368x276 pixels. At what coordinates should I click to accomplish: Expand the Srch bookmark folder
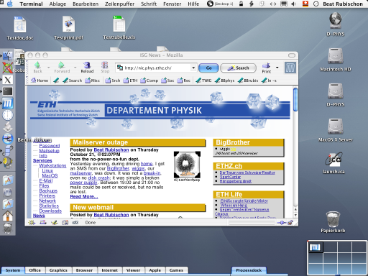click(x=113, y=80)
